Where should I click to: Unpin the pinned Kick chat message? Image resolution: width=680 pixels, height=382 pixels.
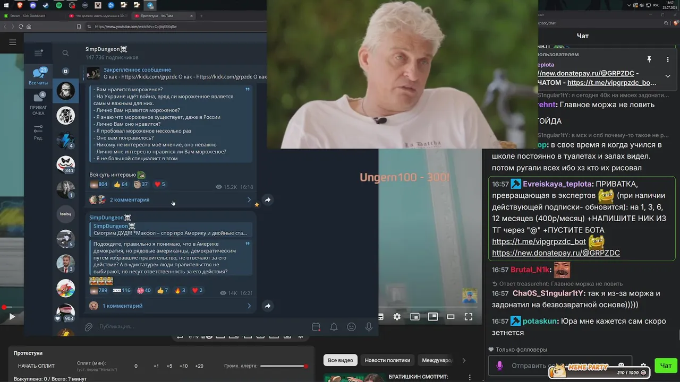click(649, 59)
